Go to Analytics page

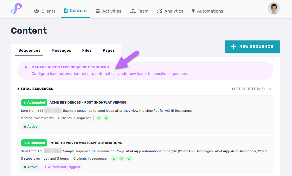[x=170, y=11]
